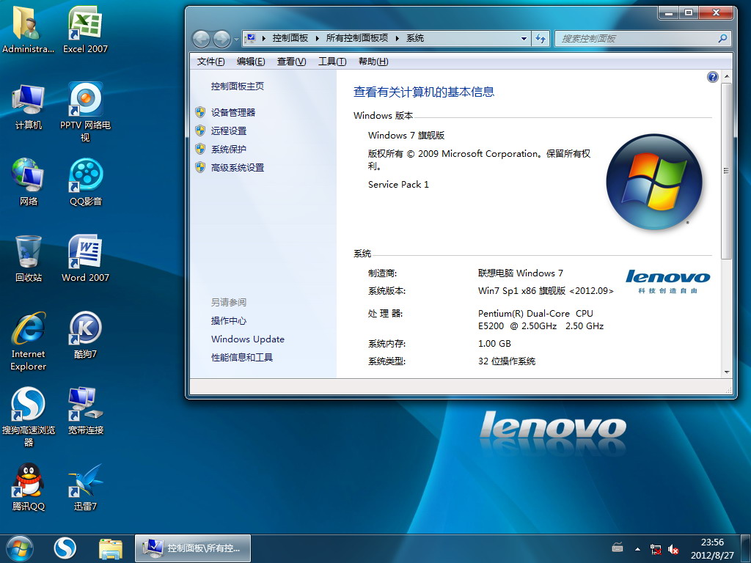Open the 帮助(H) menu

click(x=373, y=62)
